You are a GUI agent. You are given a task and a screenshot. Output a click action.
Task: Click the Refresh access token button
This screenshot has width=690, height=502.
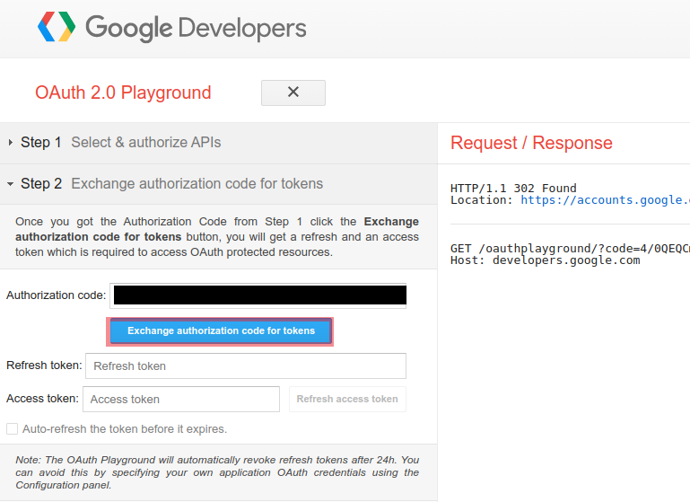coord(347,399)
